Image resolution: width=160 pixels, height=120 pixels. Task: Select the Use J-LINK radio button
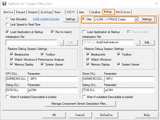click(84, 19)
